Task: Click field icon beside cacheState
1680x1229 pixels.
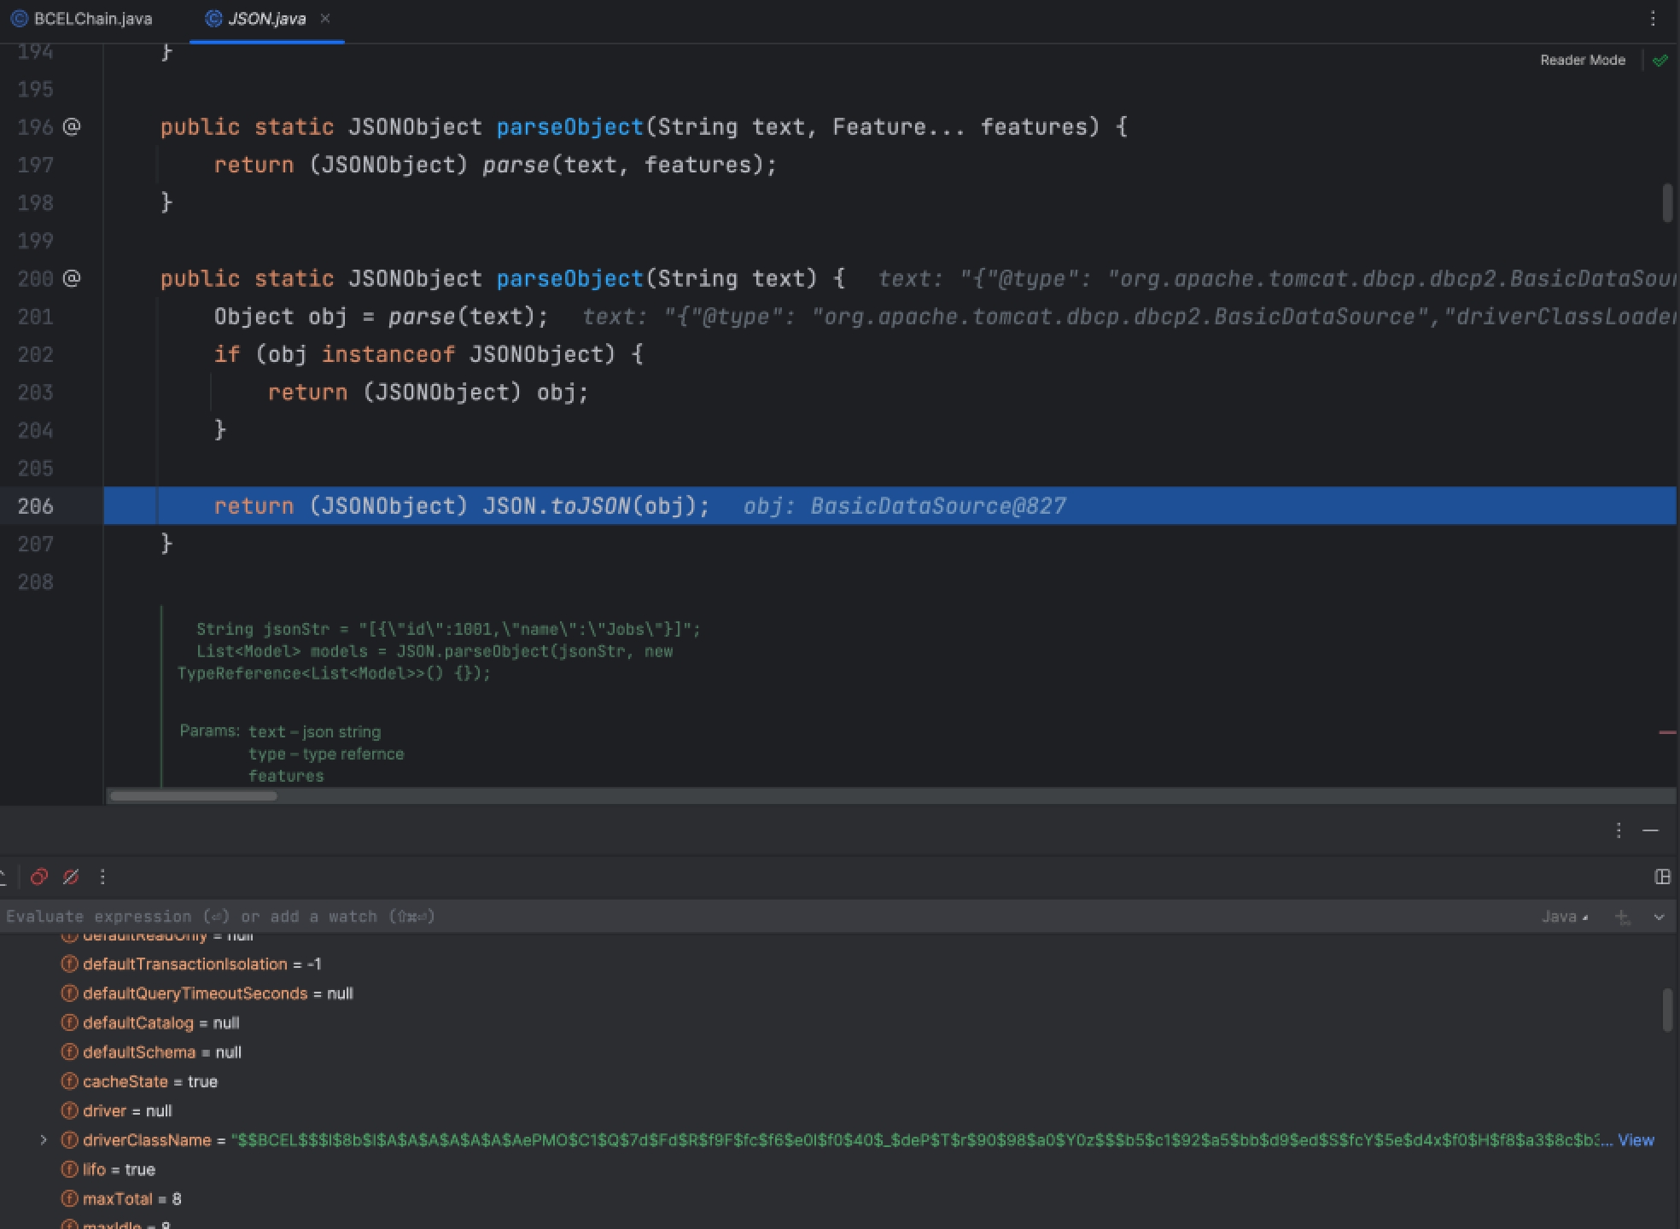Action: click(x=69, y=1081)
